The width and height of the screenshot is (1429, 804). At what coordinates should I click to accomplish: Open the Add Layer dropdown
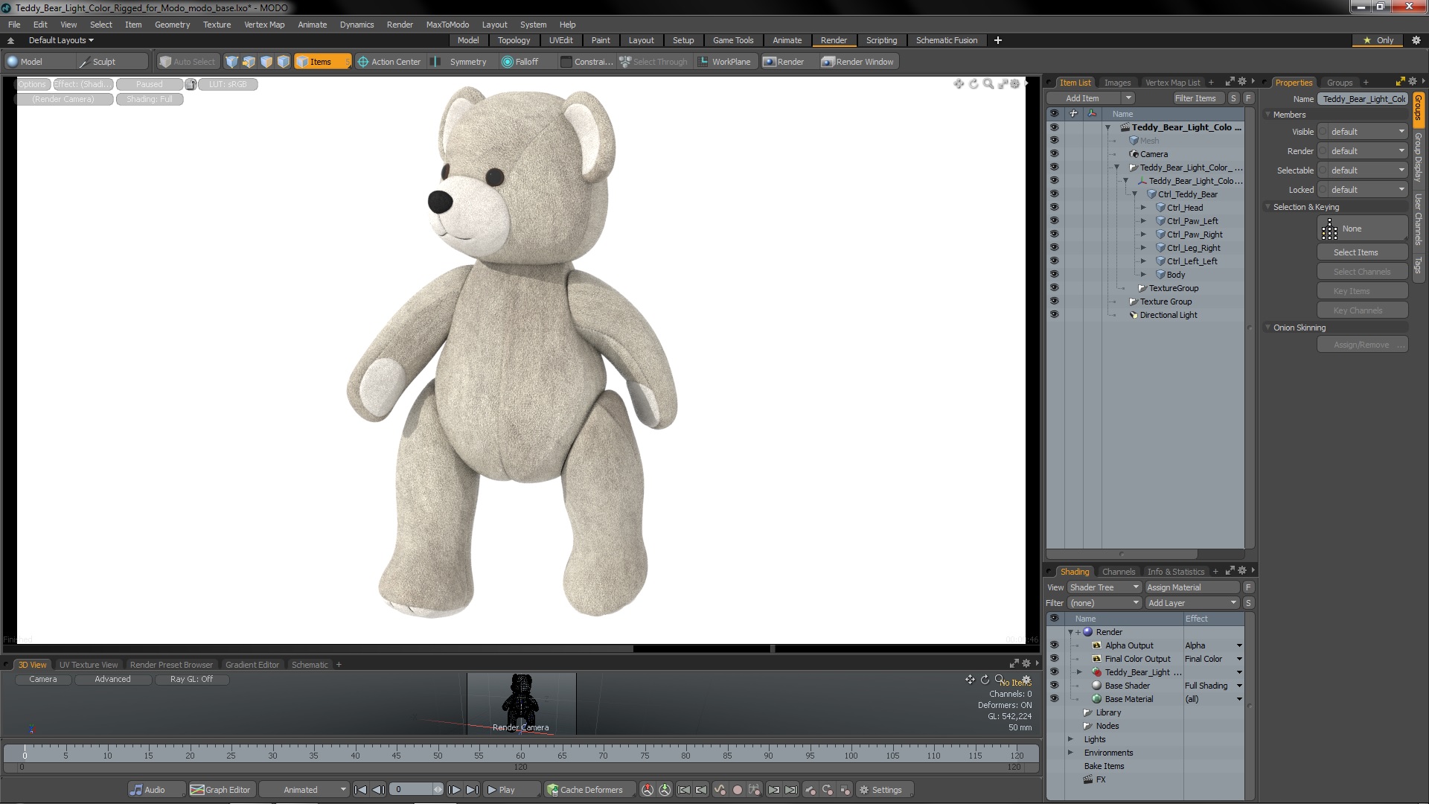point(1192,603)
